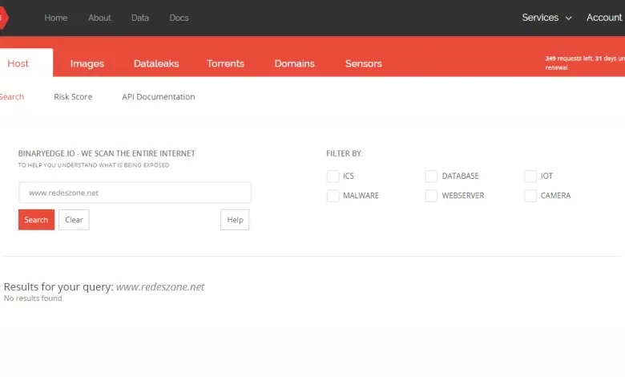Viewport: 625px width, 377px height.
Task: Enable the DATABASE filter checkbox
Action: (x=431, y=176)
